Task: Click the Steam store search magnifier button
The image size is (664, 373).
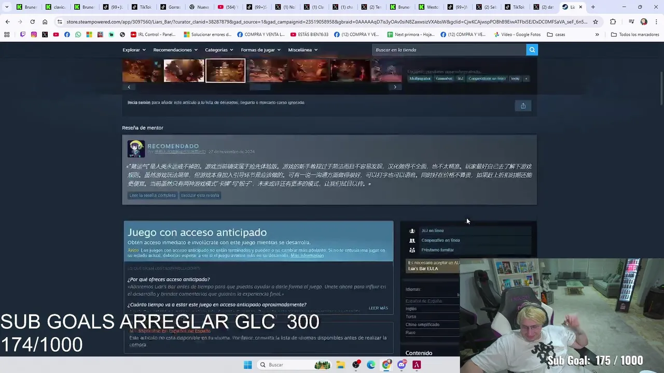Action: pyautogui.click(x=532, y=50)
